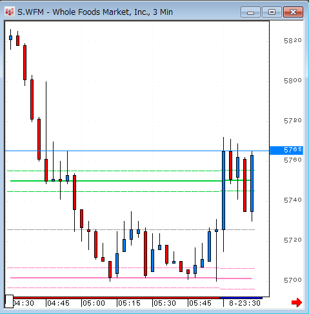Screen dimensions: 309x314
Task: Maximize the S.WFM chart window
Action: point(272,12)
